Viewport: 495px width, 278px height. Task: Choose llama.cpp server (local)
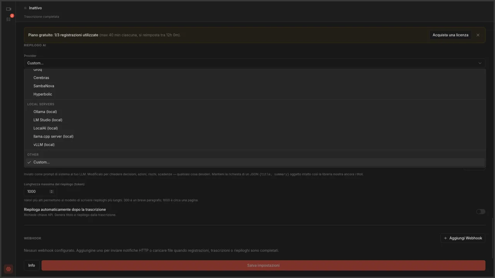(255, 136)
